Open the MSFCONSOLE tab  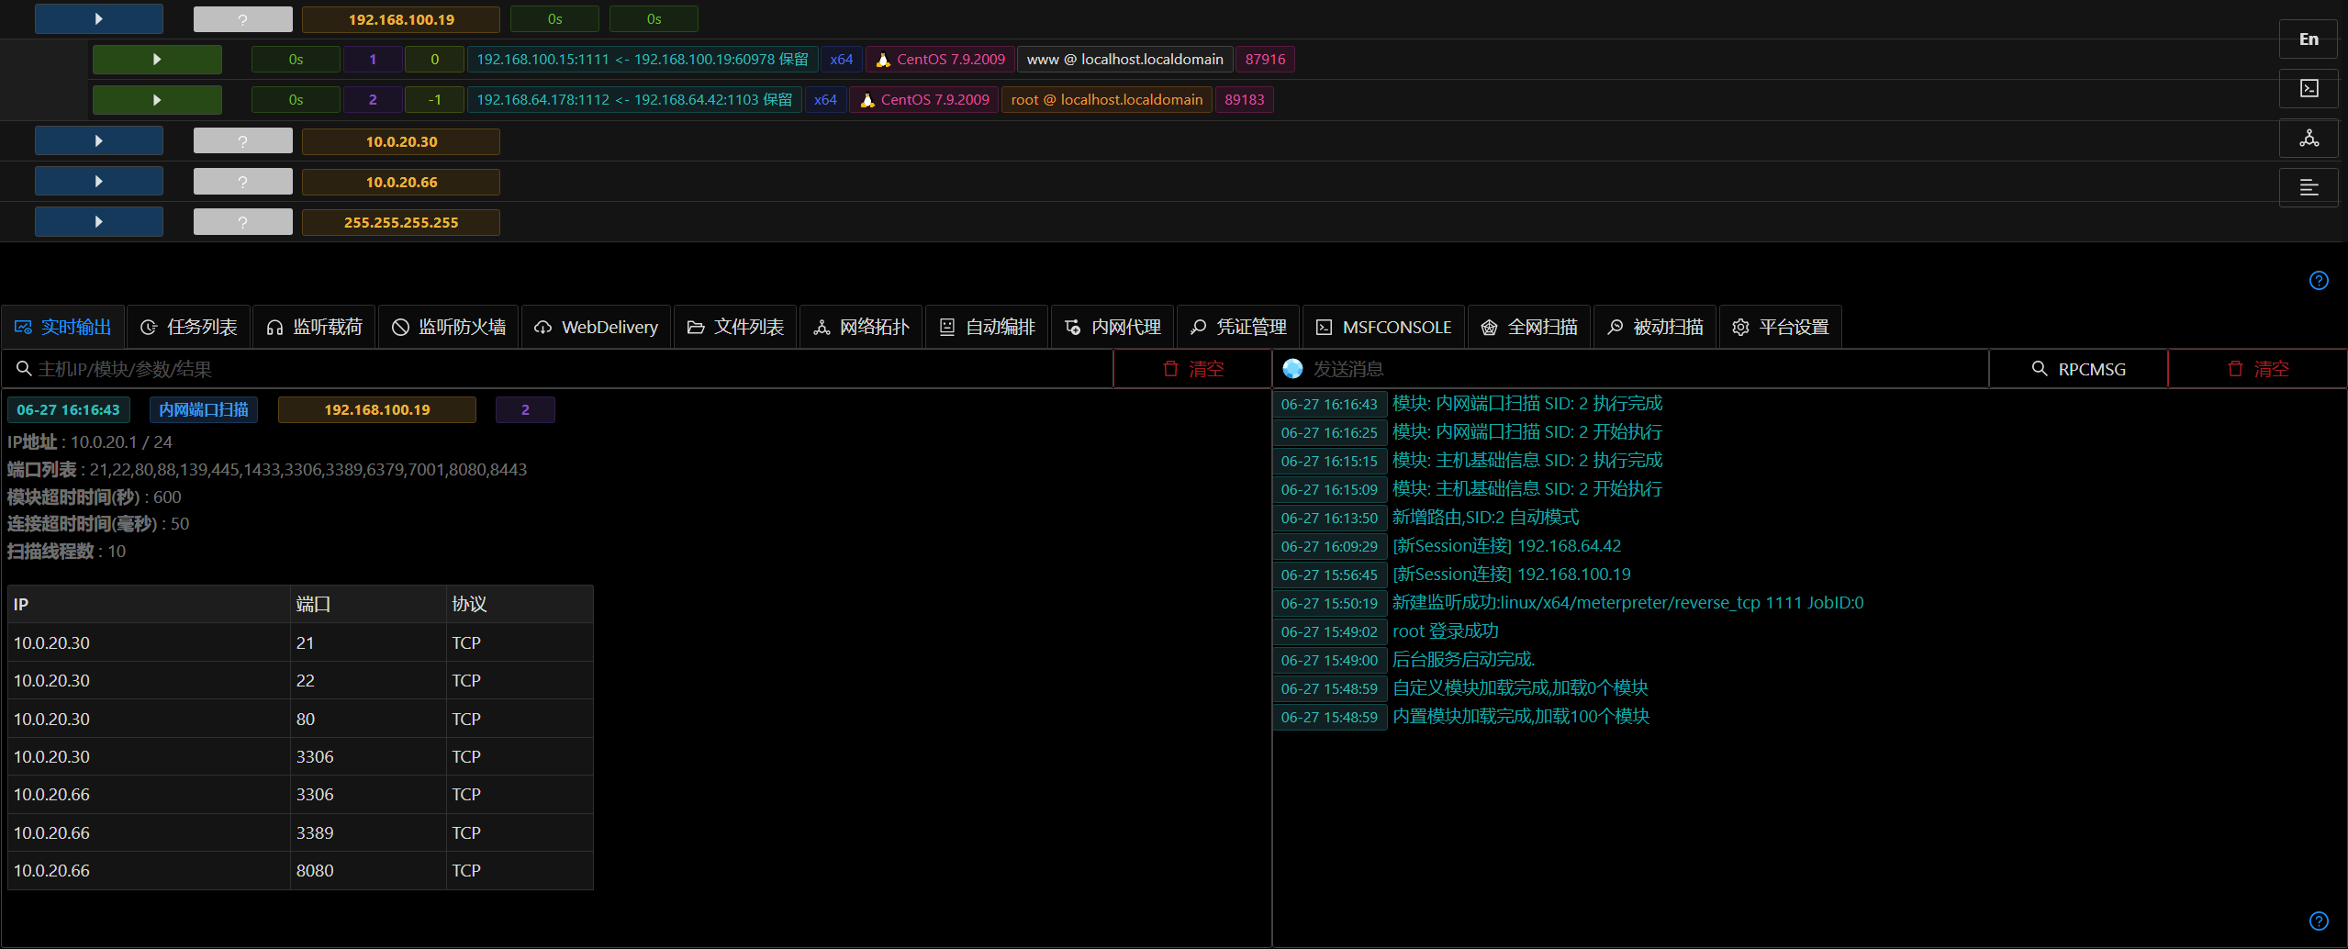tap(1384, 327)
